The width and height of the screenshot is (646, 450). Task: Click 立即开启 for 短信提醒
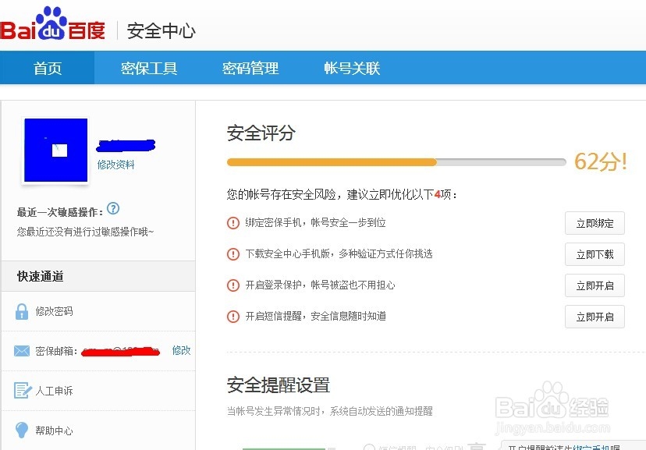point(595,317)
